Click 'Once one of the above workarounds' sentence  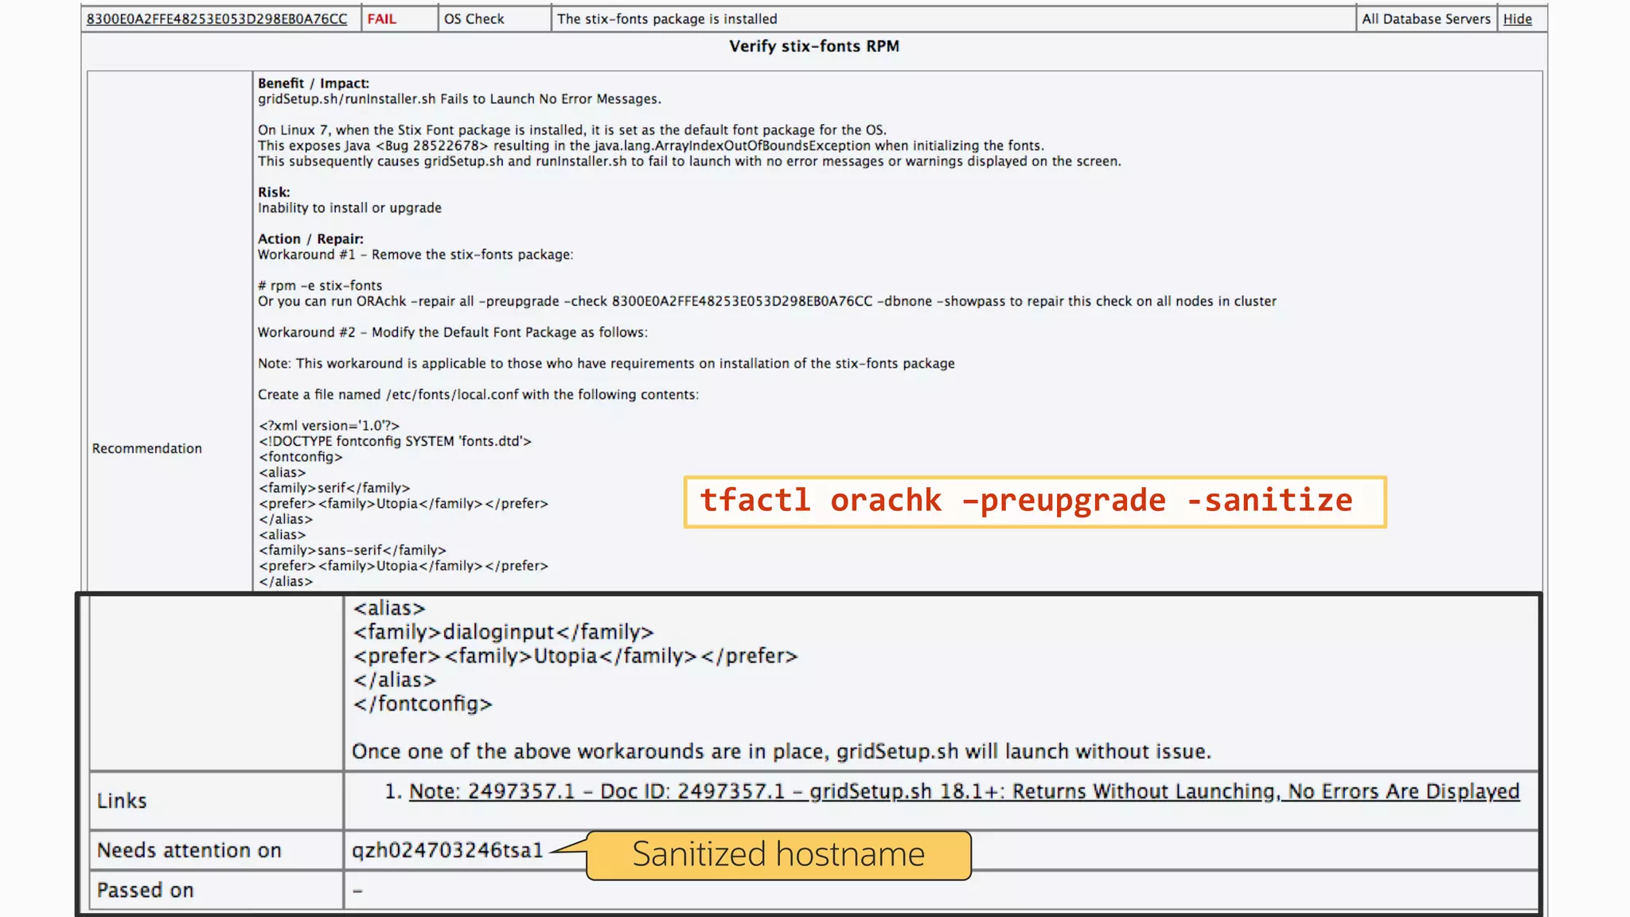(782, 751)
